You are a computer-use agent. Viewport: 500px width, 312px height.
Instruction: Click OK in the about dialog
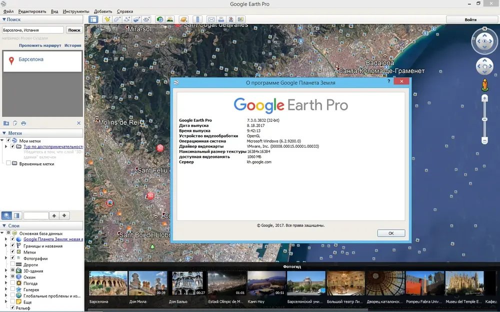point(391,233)
